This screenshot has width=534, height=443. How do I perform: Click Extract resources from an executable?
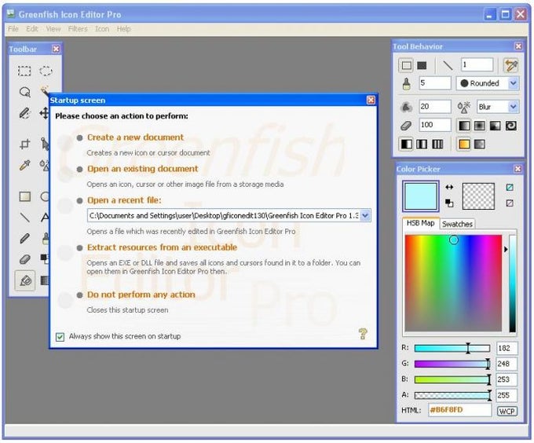click(162, 247)
